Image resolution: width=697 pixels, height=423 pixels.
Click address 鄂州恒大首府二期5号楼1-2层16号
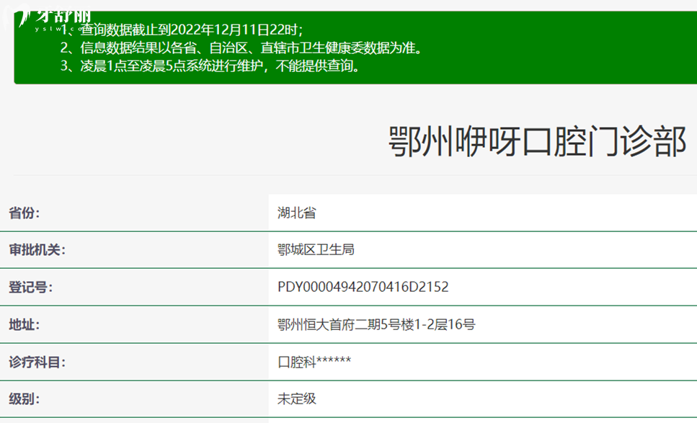coord(376,324)
